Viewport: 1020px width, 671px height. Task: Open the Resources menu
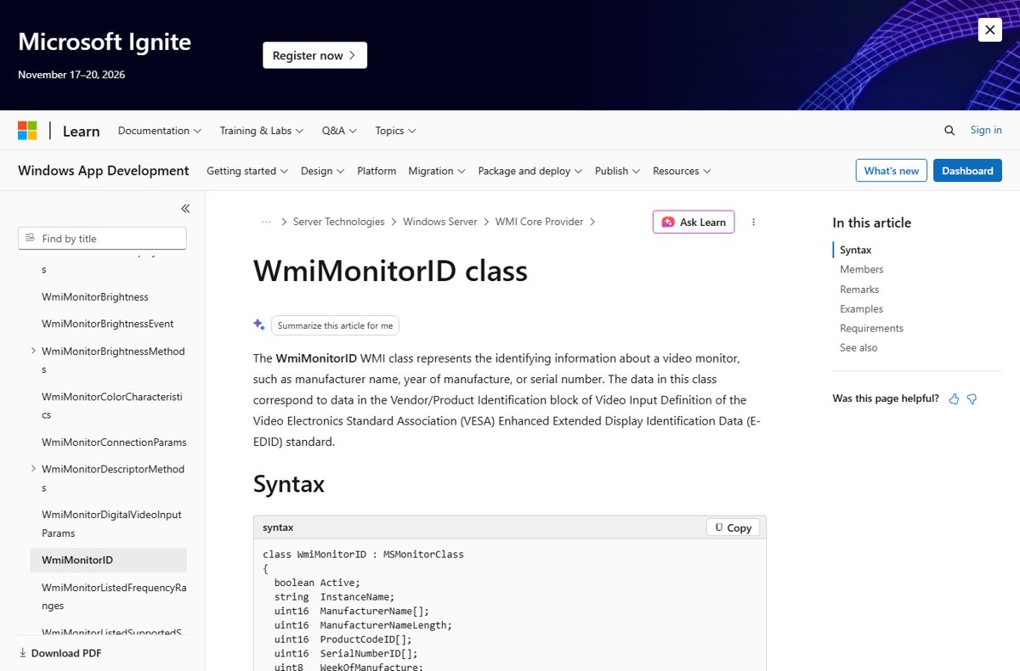pyautogui.click(x=682, y=171)
